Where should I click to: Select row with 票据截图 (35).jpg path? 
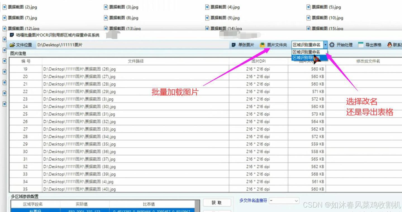click(206, 144)
